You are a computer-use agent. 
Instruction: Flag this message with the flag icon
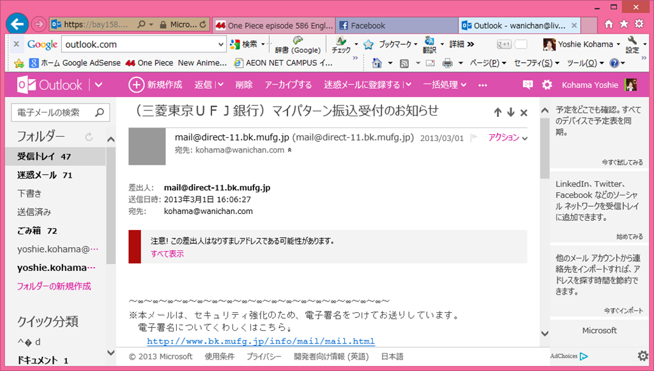(x=475, y=137)
